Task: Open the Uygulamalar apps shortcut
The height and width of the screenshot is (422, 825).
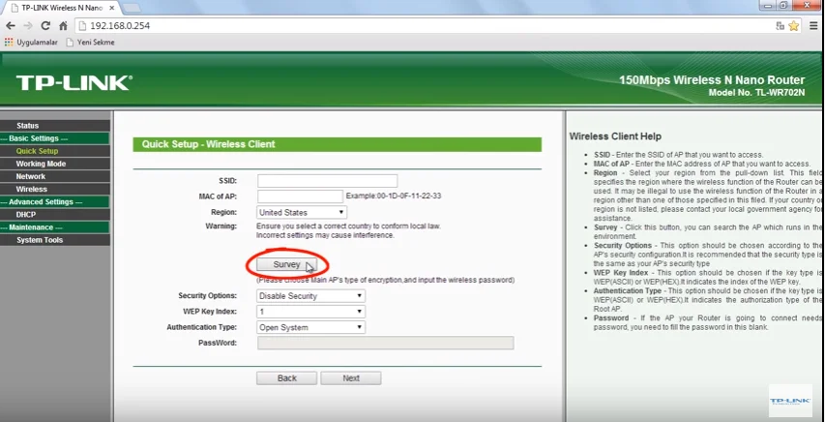Action: tap(32, 43)
